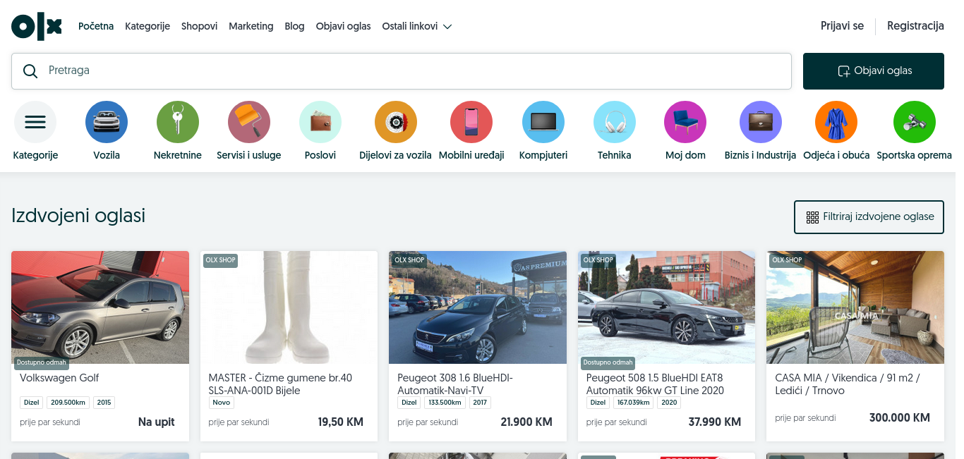Viewport: 964px width, 459px height.
Task: Click the 2020 year tag
Action: (x=669, y=403)
